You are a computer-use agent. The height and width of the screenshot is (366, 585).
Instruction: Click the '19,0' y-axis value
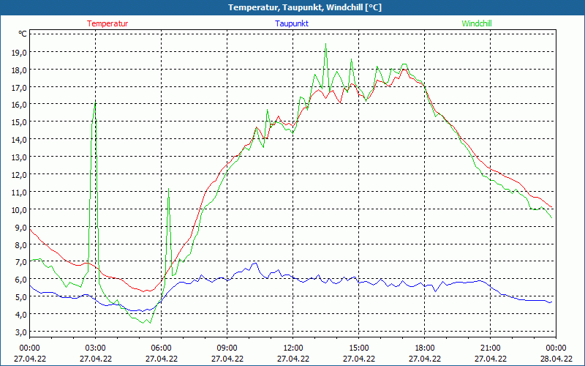pyautogui.click(x=20, y=52)
